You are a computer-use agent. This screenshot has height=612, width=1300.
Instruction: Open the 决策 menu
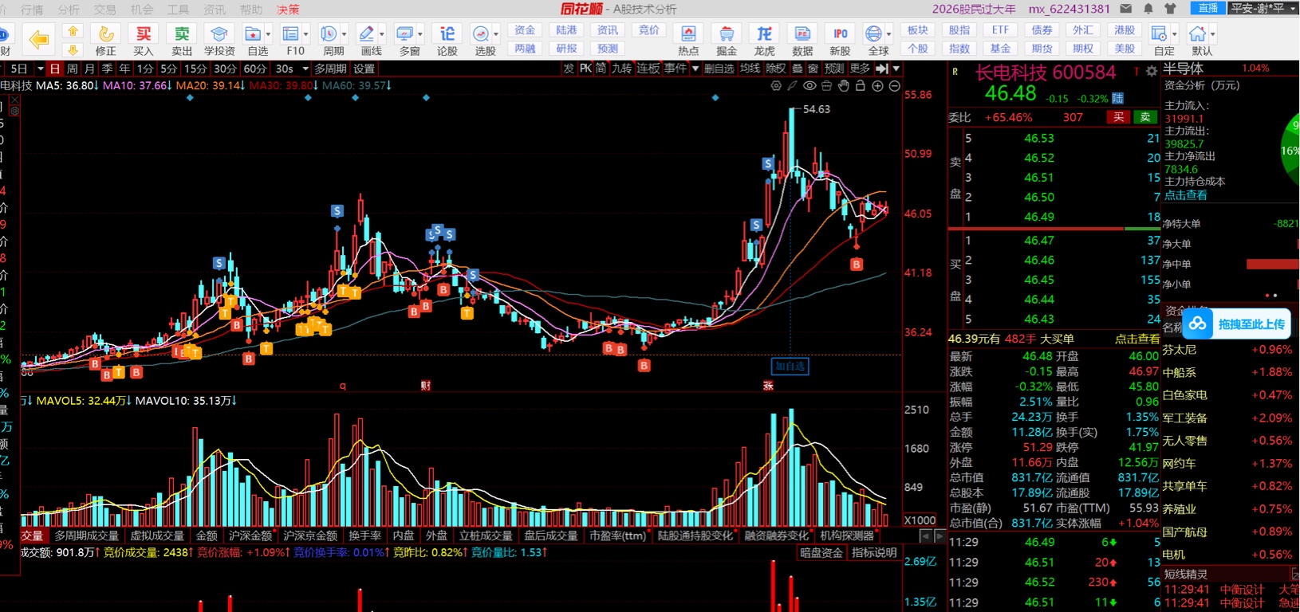click(x=288, y=10)
